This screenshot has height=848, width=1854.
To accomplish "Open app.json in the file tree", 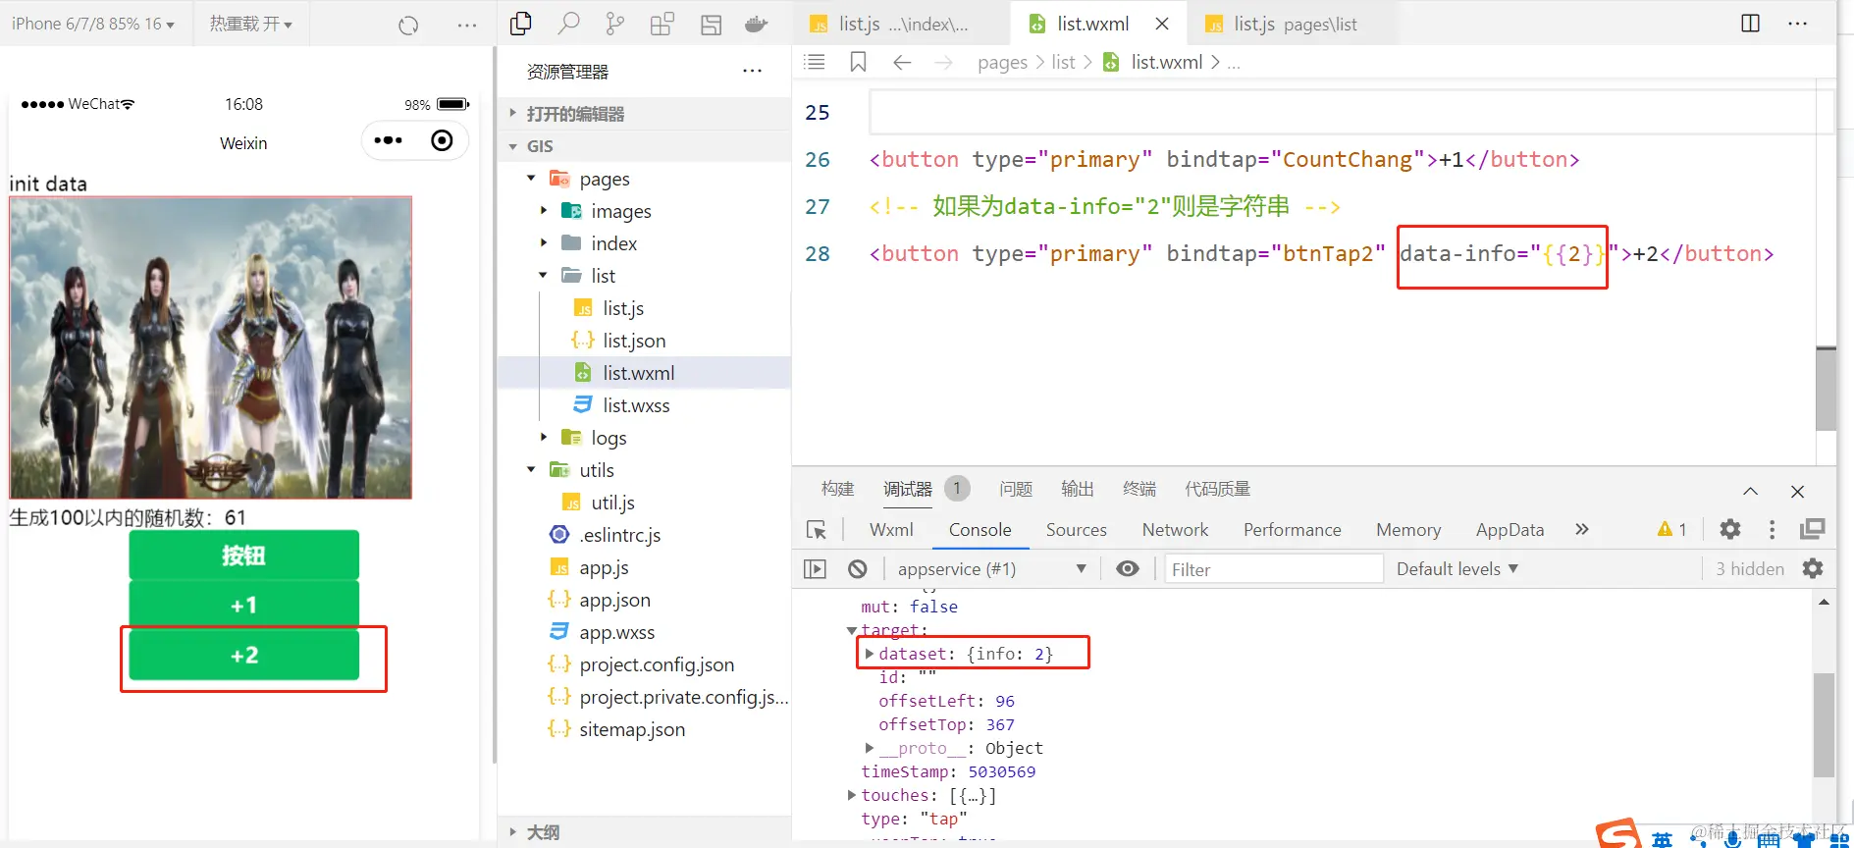I will tap(614, 600).
